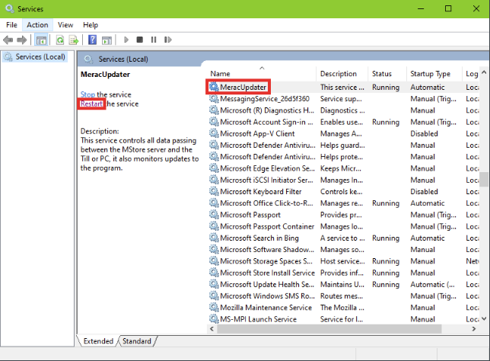Switch to the Standard tab
This screenshot has height=361, width=490.
[137, 341]
